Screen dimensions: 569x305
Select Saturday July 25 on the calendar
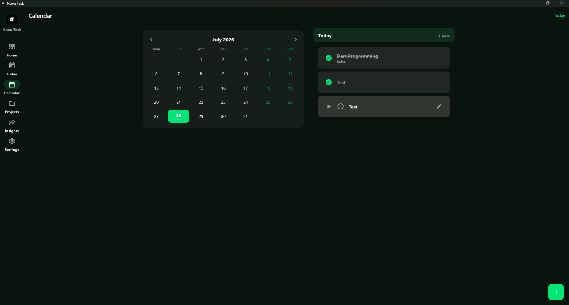pos(268,102)
